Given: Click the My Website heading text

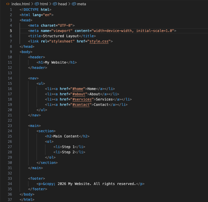Looking at the screenshot, I should pyautogui.click(x=56, y=62).
